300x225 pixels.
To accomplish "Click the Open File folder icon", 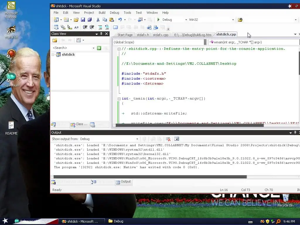I will [x=76, y=20].
